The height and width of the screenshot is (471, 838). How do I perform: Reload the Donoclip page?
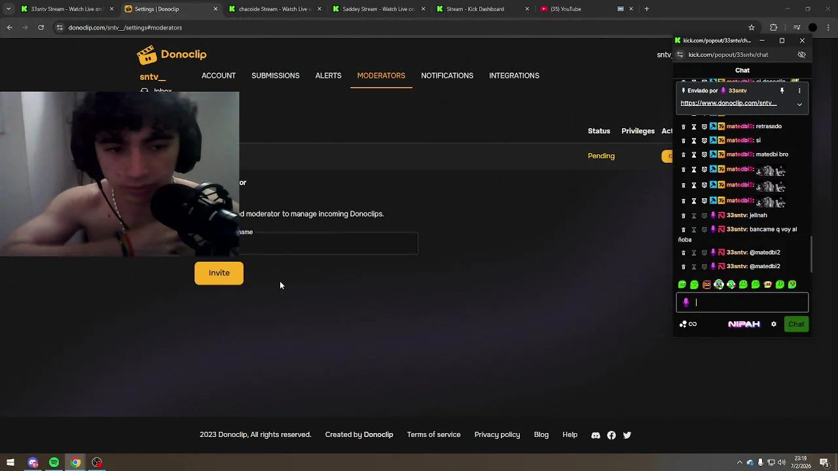41,27
